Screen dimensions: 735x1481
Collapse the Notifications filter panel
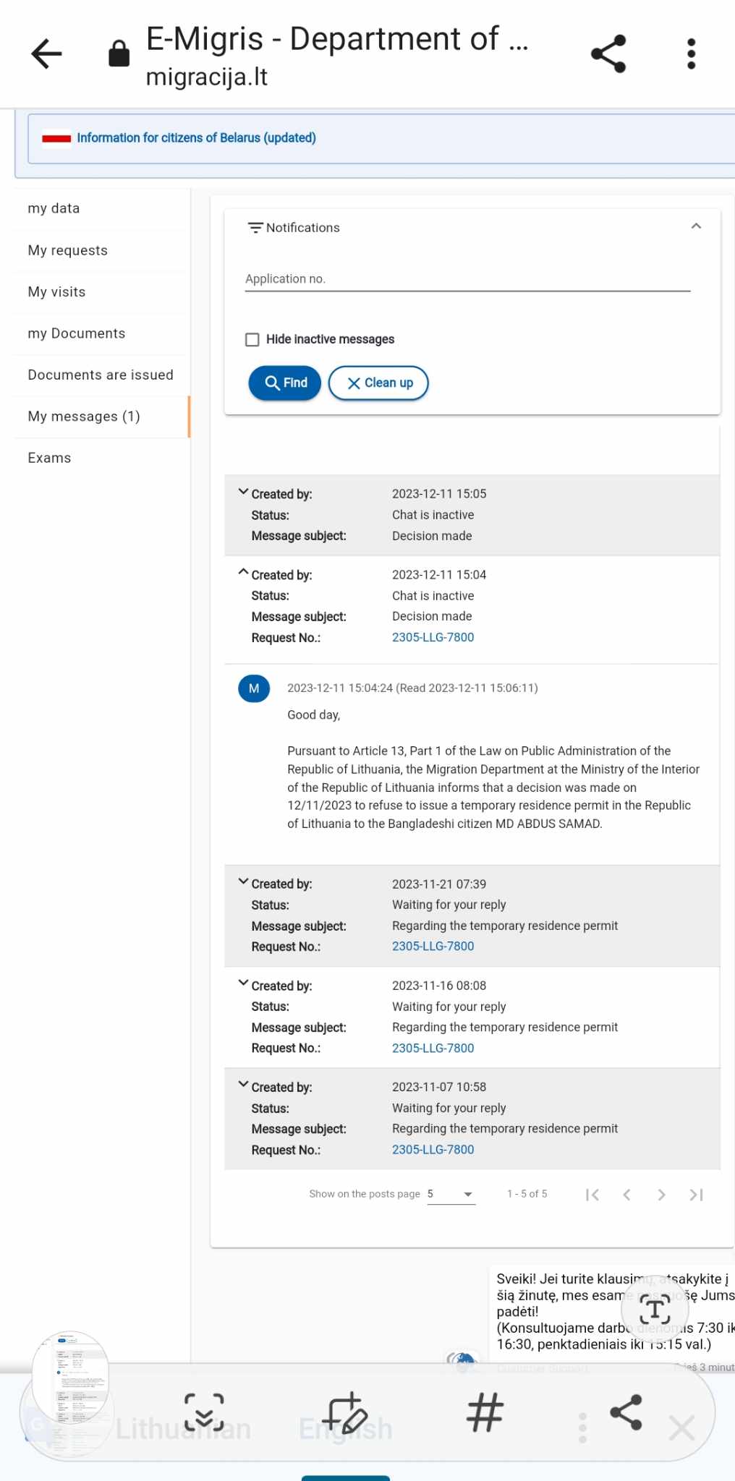(696, 226)
